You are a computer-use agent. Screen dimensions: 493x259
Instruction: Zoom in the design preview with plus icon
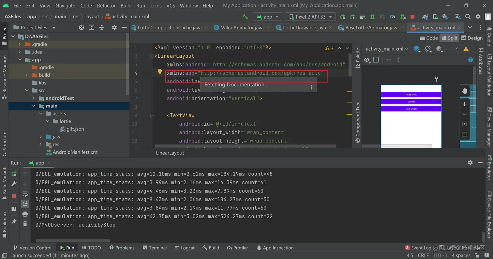tap(465, 104)
